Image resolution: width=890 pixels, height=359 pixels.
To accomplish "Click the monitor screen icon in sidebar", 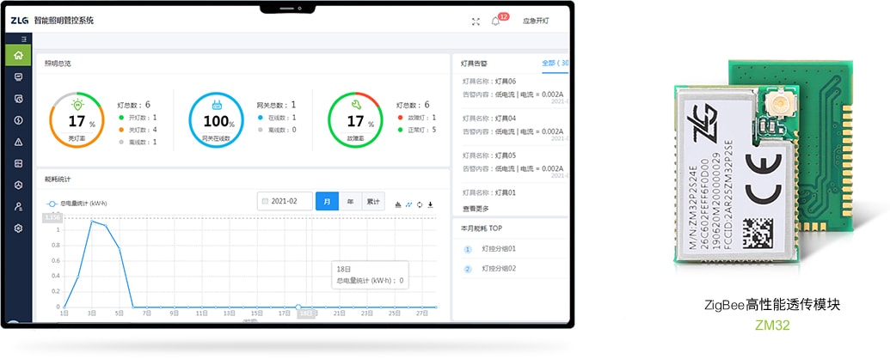I will (18, 76).
